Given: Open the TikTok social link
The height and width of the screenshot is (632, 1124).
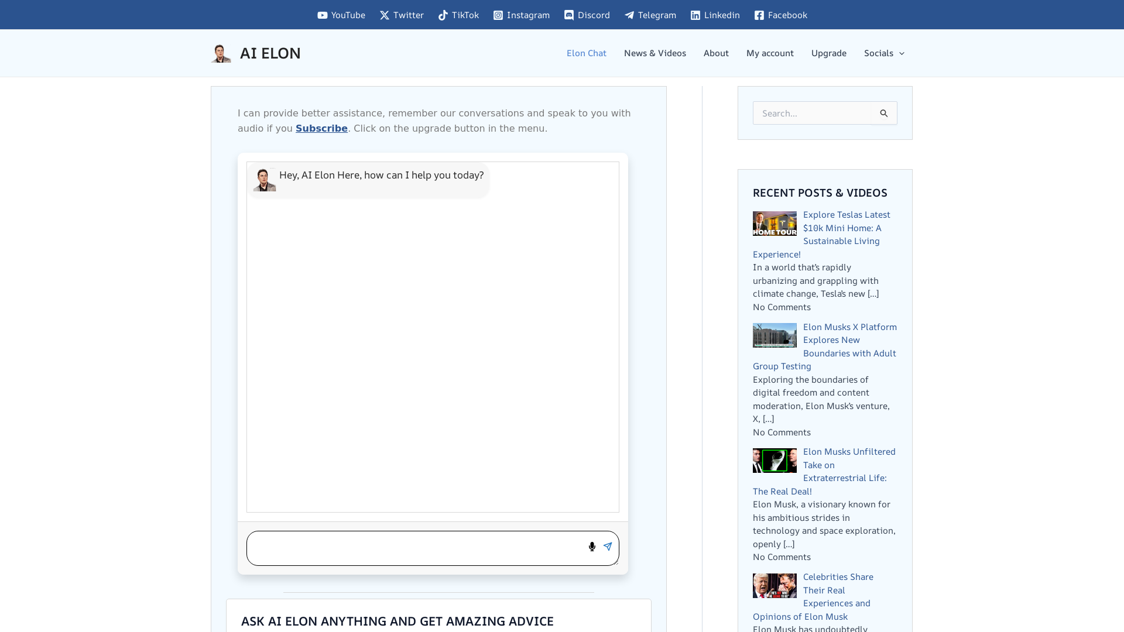Looking at the screenshot, I should click(x=458, y=15).
